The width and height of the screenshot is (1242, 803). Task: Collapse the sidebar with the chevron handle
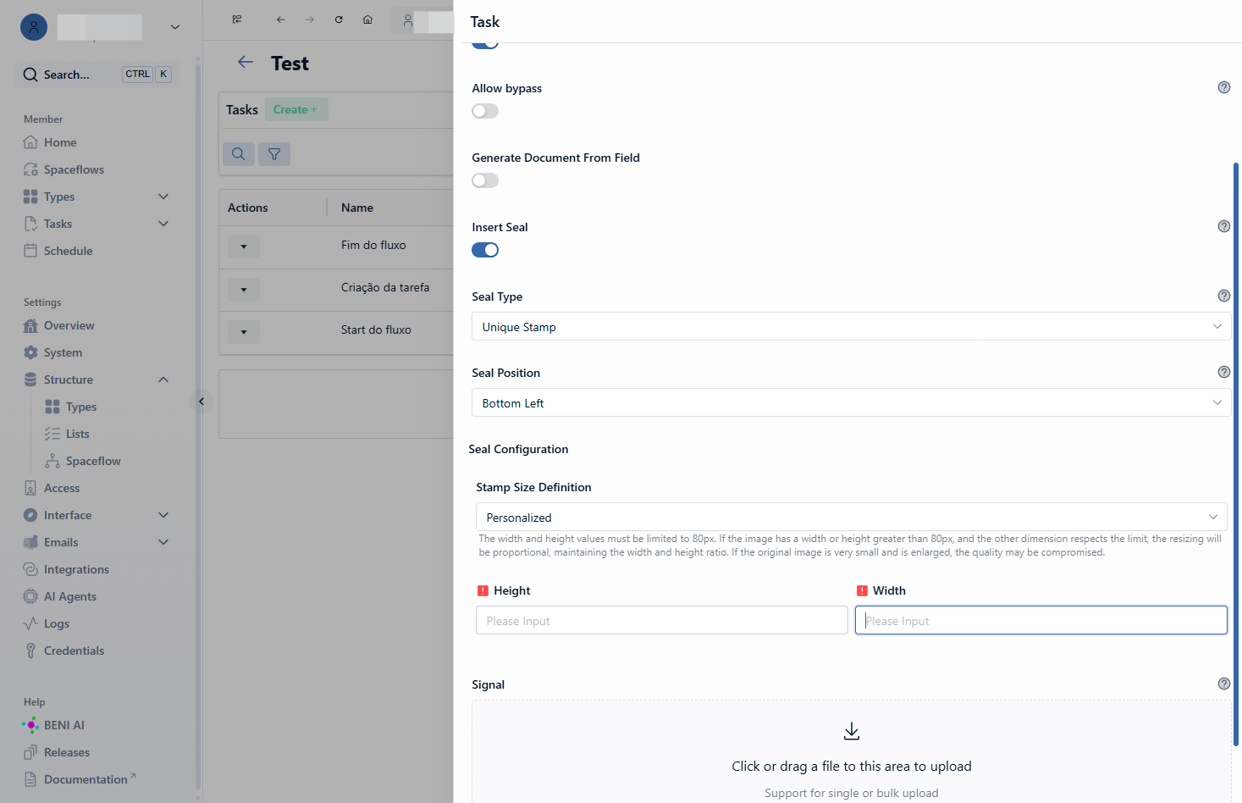tap(201, 401)
